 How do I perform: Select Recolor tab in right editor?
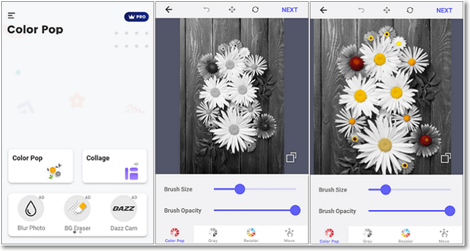click(405, 236)
